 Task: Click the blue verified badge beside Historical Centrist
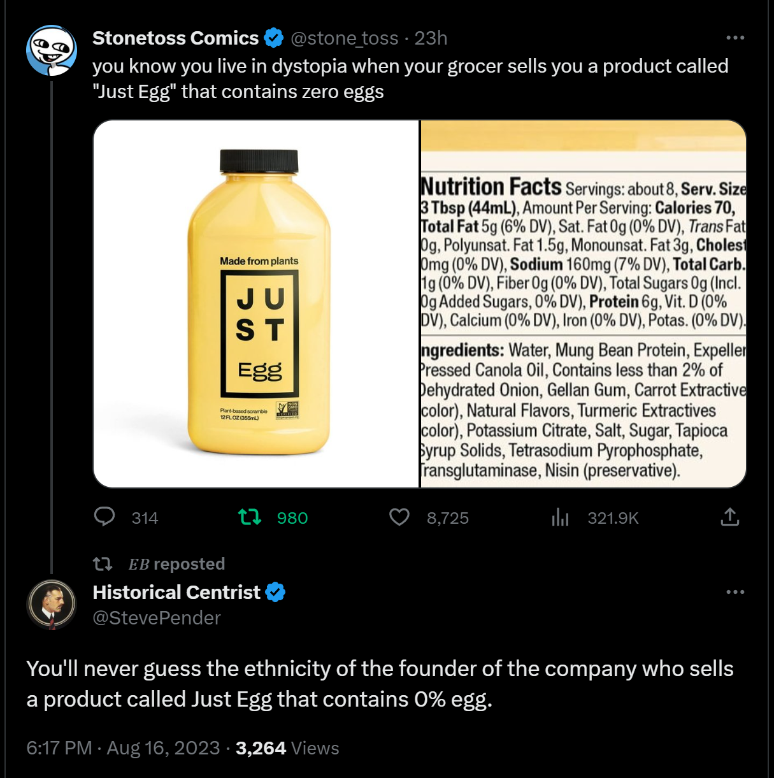pyautogui.click(x=275, y=593)
